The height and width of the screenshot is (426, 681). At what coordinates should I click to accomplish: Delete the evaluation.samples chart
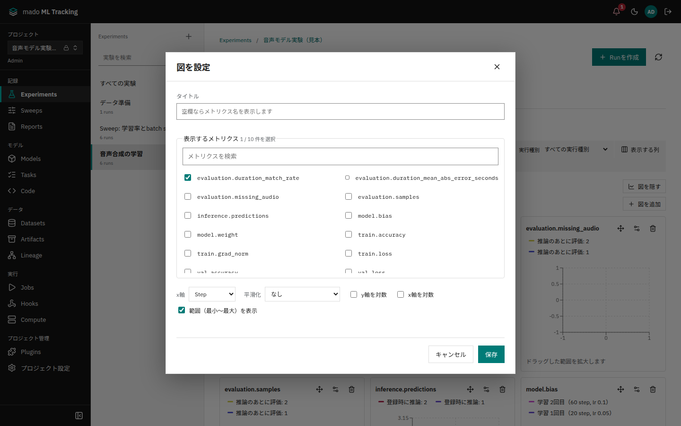point(352,390)
